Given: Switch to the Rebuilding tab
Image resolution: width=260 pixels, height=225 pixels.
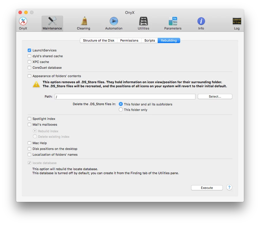Looking at the screenshot, I should point(169,40).
